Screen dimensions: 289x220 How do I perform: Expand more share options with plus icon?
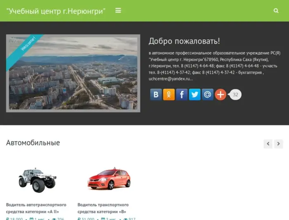pos(220,95)
